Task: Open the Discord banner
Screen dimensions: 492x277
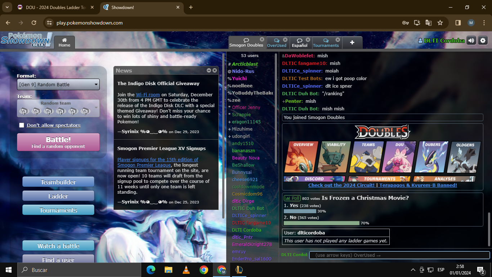Action: point(314,179)
